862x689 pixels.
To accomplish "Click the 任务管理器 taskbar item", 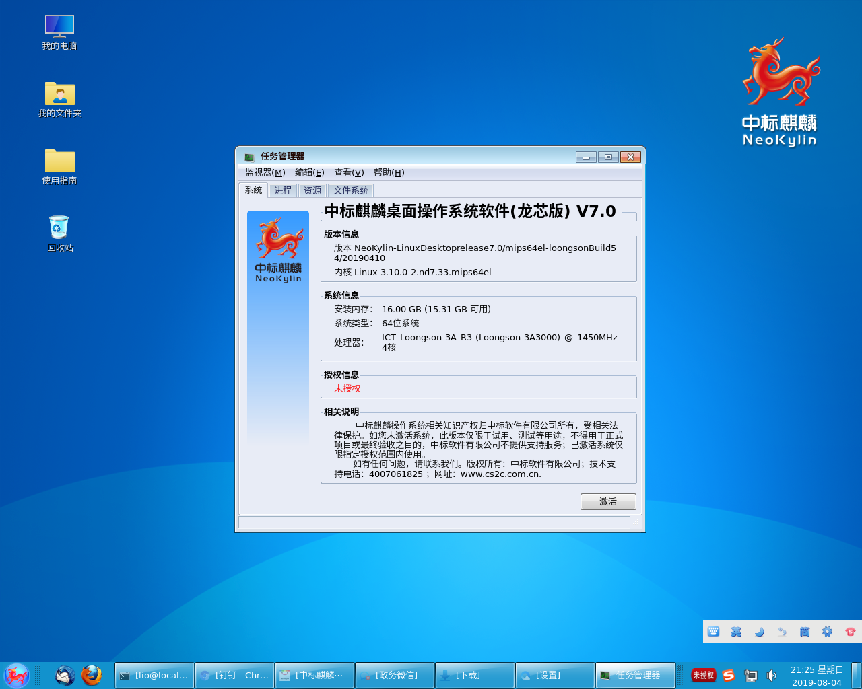I will pyautogui.click(x=636, y=676).
